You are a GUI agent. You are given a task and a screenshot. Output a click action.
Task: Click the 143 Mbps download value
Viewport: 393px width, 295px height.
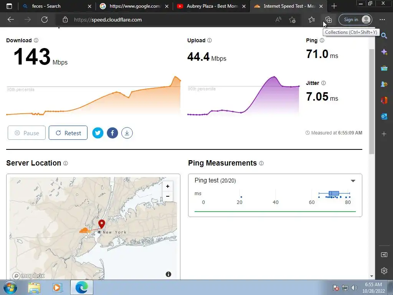coord(41,57)
